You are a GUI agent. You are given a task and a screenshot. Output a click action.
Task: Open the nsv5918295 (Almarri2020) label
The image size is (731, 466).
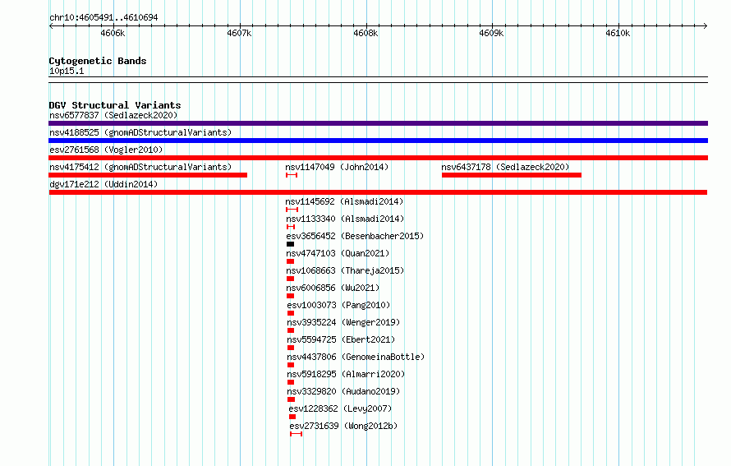[x=346, y=374]
